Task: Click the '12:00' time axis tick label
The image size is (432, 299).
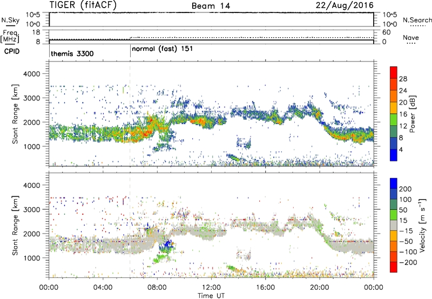Action: click(211, 288)
